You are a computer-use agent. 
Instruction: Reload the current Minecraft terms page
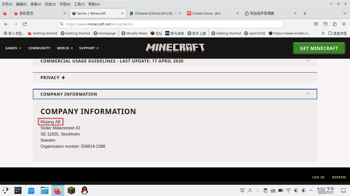pos(25,24)
